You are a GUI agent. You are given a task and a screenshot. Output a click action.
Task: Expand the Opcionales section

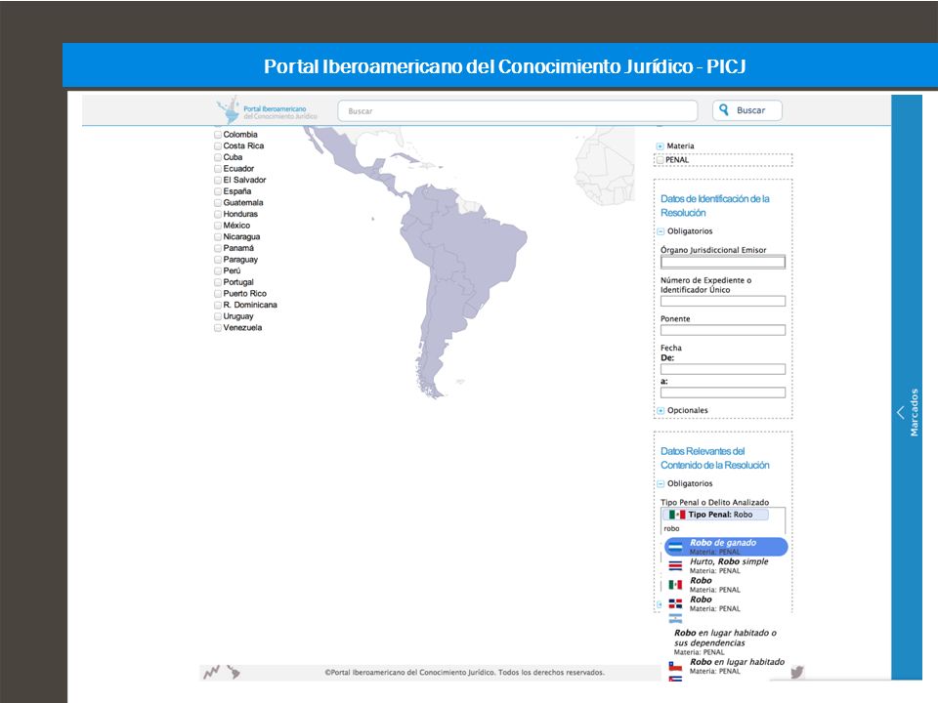point(661,411)
